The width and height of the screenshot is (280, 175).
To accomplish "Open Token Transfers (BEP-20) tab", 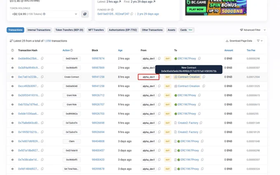I will pyautogui.click(x=69, y=30).
